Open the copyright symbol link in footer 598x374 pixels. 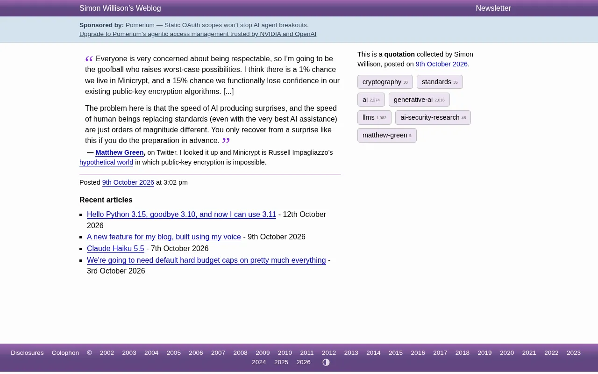(x=89, y=353)
